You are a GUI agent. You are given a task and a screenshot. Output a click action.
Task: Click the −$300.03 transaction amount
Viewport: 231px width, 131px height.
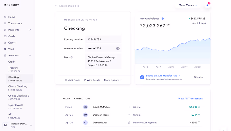coord(195,122)
